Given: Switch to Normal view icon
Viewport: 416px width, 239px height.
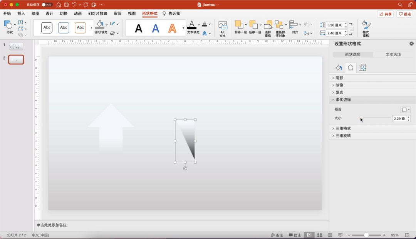Looking at the screenshot, I should click(309, 235).
